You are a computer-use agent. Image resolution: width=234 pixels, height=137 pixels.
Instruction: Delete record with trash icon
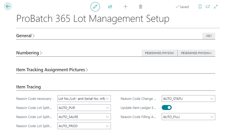[x=141, y=7]
